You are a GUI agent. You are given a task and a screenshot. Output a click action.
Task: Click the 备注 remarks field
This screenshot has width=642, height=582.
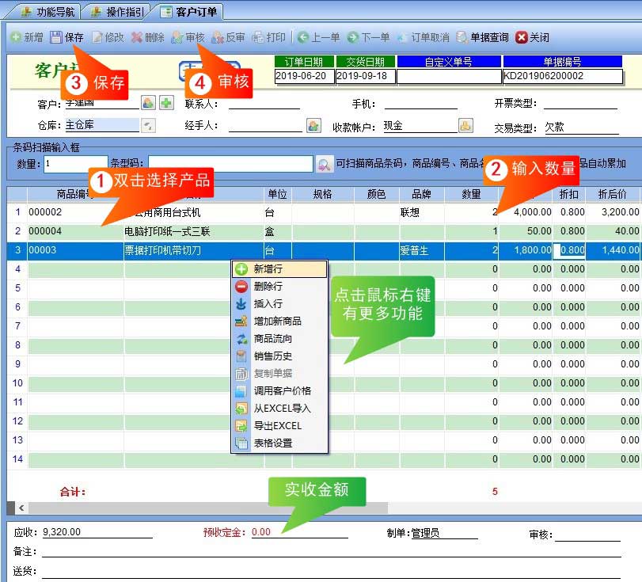(331, 551)
